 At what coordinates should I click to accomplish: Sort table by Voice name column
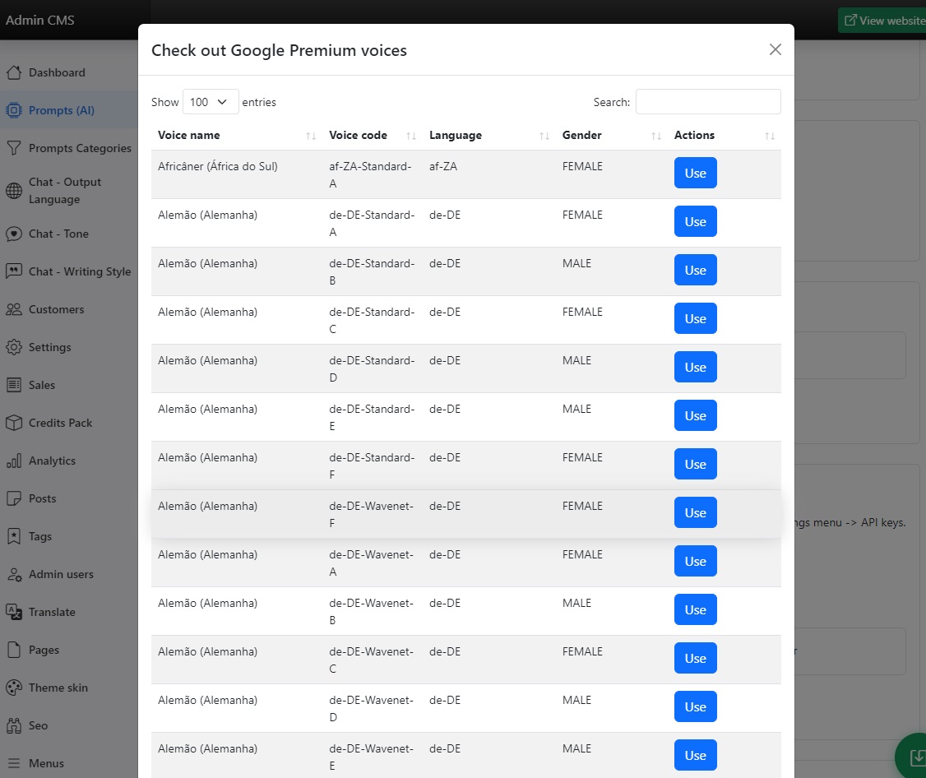[x=189, y=135]
